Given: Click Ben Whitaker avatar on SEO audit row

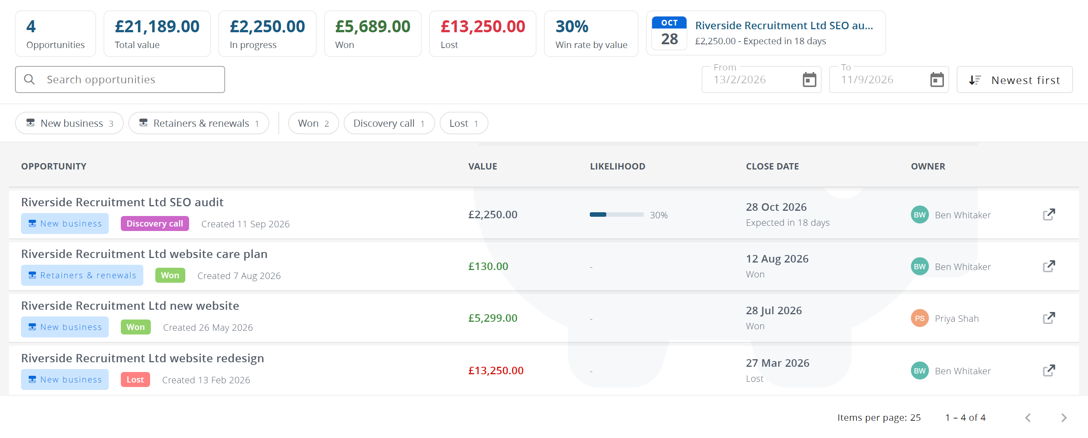Looking at the screenshot, I should click(919, 215).
